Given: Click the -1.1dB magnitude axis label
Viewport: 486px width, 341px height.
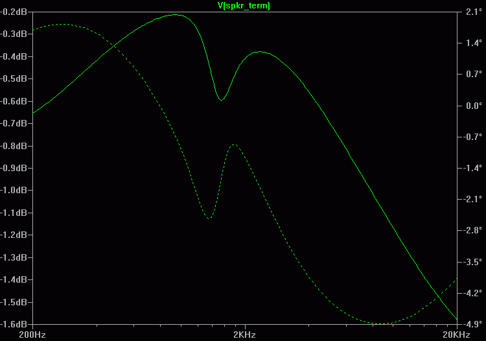Looking at the screenshot, I should 14,213.
